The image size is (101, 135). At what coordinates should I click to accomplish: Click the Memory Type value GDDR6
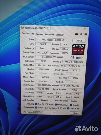click(x=45, y=77)
